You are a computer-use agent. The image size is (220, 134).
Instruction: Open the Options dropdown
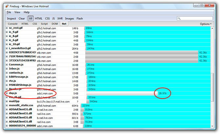[206, 24]
